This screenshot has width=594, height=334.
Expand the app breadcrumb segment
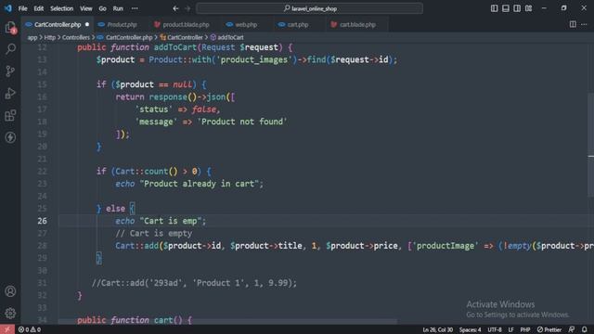(x=32, y=37)
